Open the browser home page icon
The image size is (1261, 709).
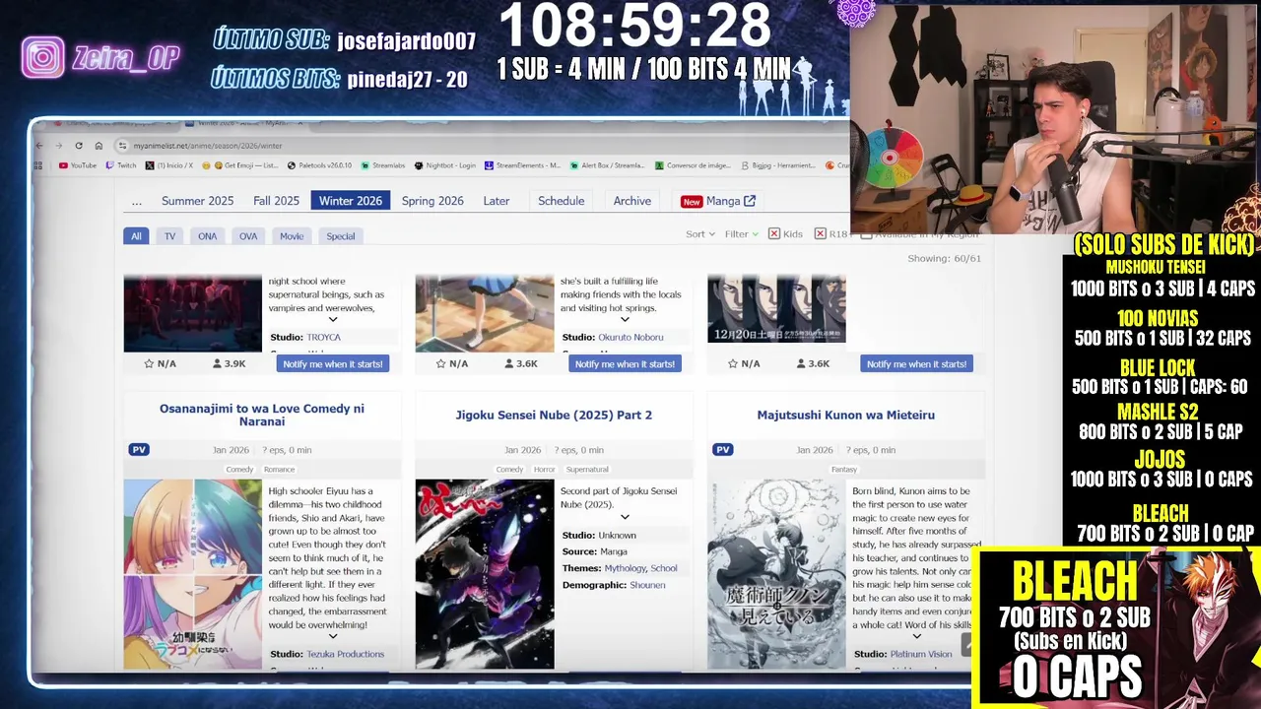(x=98, y=146)
